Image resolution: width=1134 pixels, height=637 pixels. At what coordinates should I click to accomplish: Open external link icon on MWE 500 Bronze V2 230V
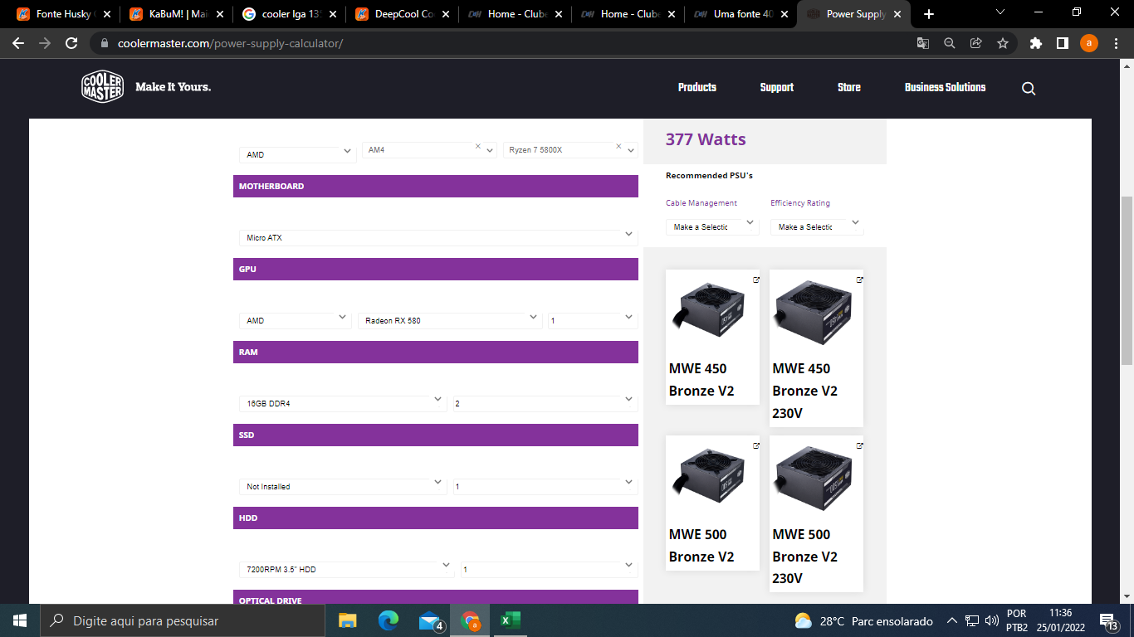(860, 445)
